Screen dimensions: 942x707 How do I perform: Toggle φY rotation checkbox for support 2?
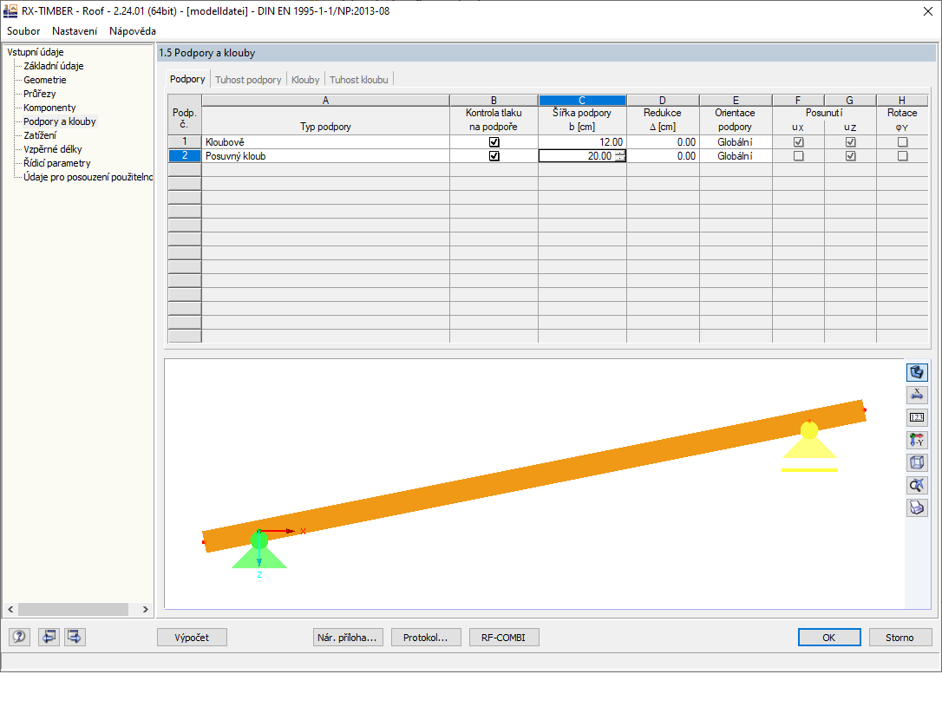point(902,156)
